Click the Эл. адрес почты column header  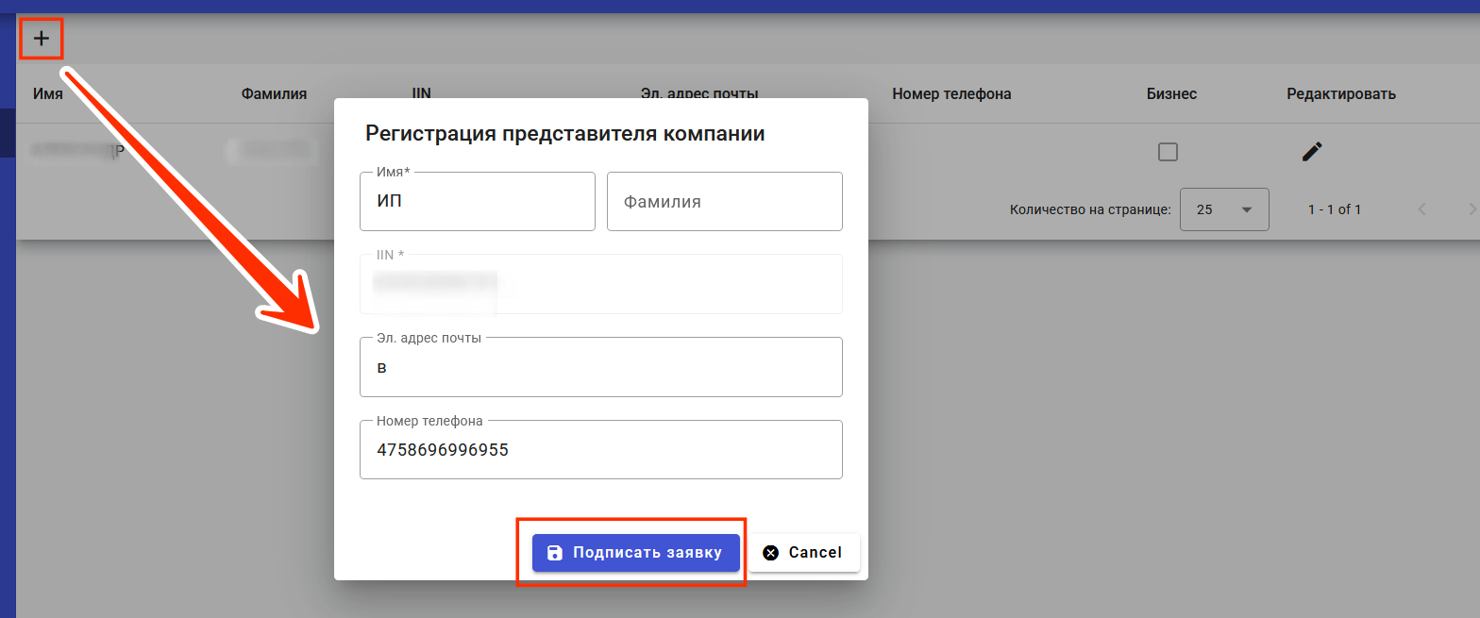pyautogui.click(x=699, y=93)
